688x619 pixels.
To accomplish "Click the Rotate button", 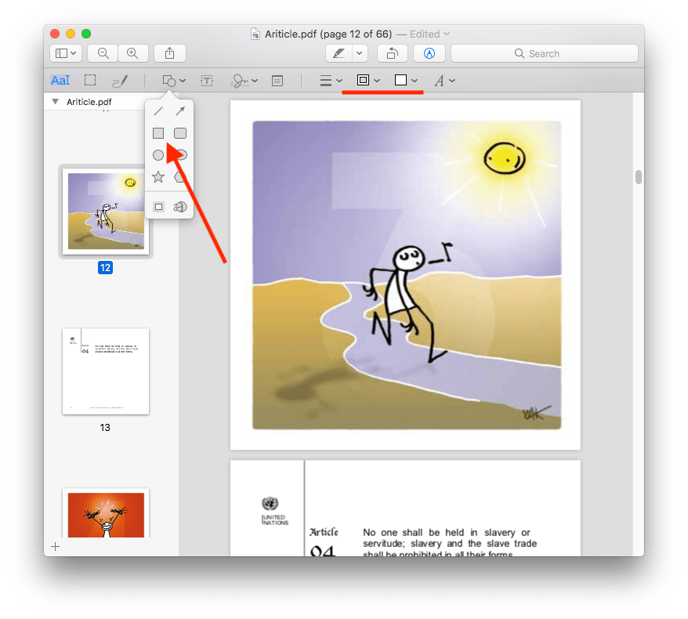I will 392,53.
